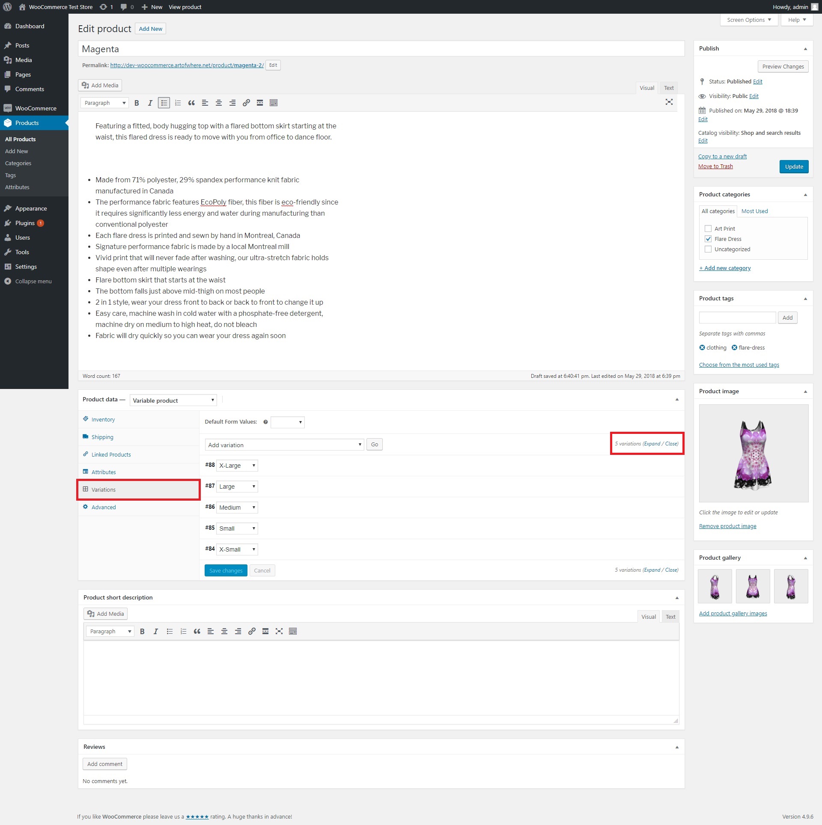Screen dimensions: 822x825
Task: Open Inventory tab in Product data
Action: [x=139, y=419]
